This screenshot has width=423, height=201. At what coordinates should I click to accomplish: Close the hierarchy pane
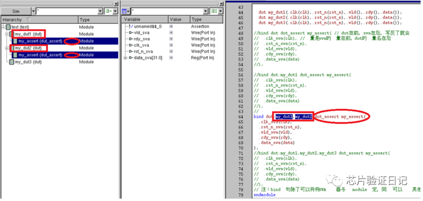tap(116, 4)
